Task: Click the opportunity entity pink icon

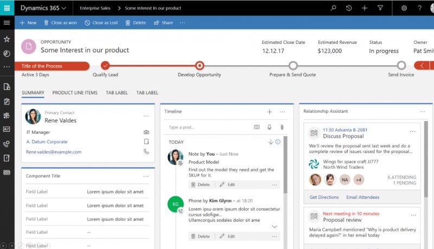Action: (29, 47)
